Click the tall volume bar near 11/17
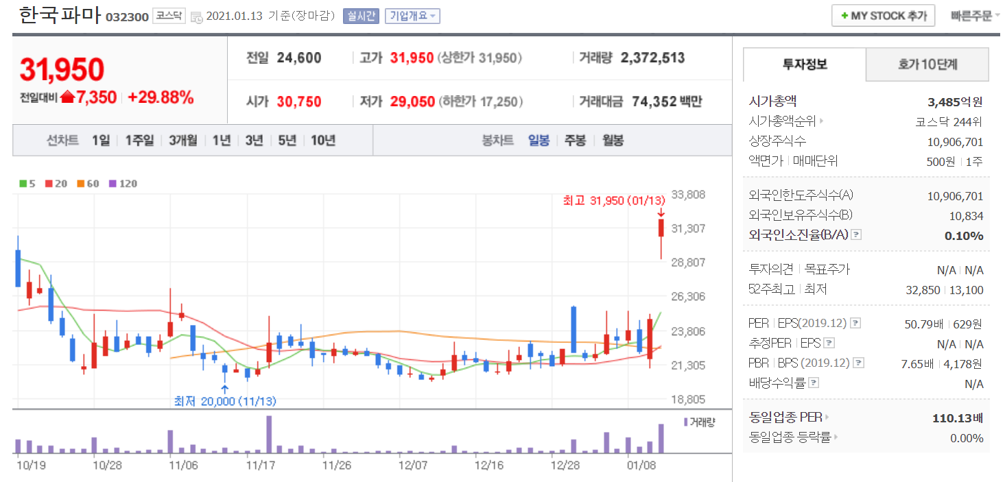 tap(269, 435)
